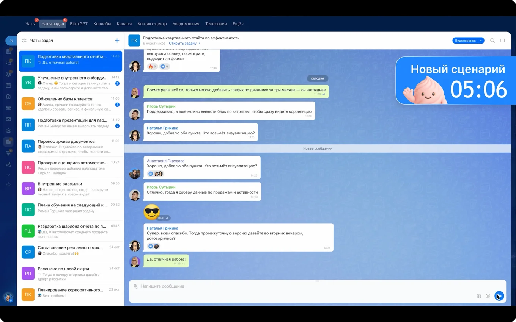The width and height of the screenshot is (516, 322).
Task: Open chat list filter sliders icon
Action: 24,41
